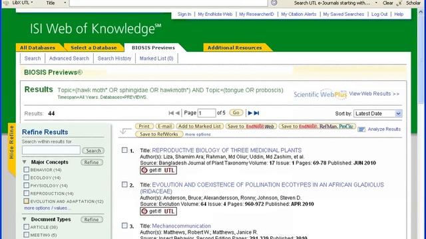The width and height of the screenshot is (426, 239).
Task: Open BIOSIS Previews tab
Action: (x=153, y=48)
